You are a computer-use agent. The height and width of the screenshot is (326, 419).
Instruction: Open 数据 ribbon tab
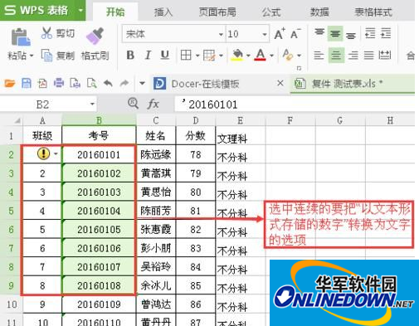pyautogui.click(x=319, y=12)
